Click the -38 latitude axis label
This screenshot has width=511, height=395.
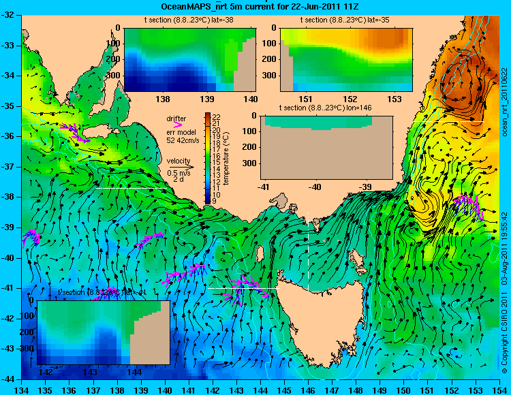[x=8, y=197]
